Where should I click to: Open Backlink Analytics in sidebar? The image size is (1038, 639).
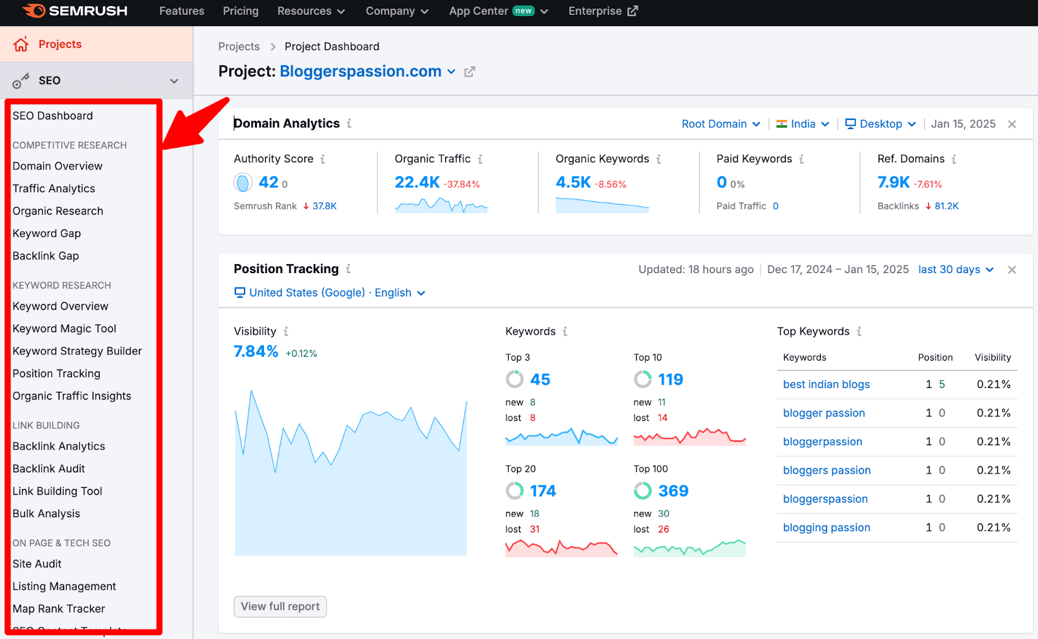coord(58,446)
